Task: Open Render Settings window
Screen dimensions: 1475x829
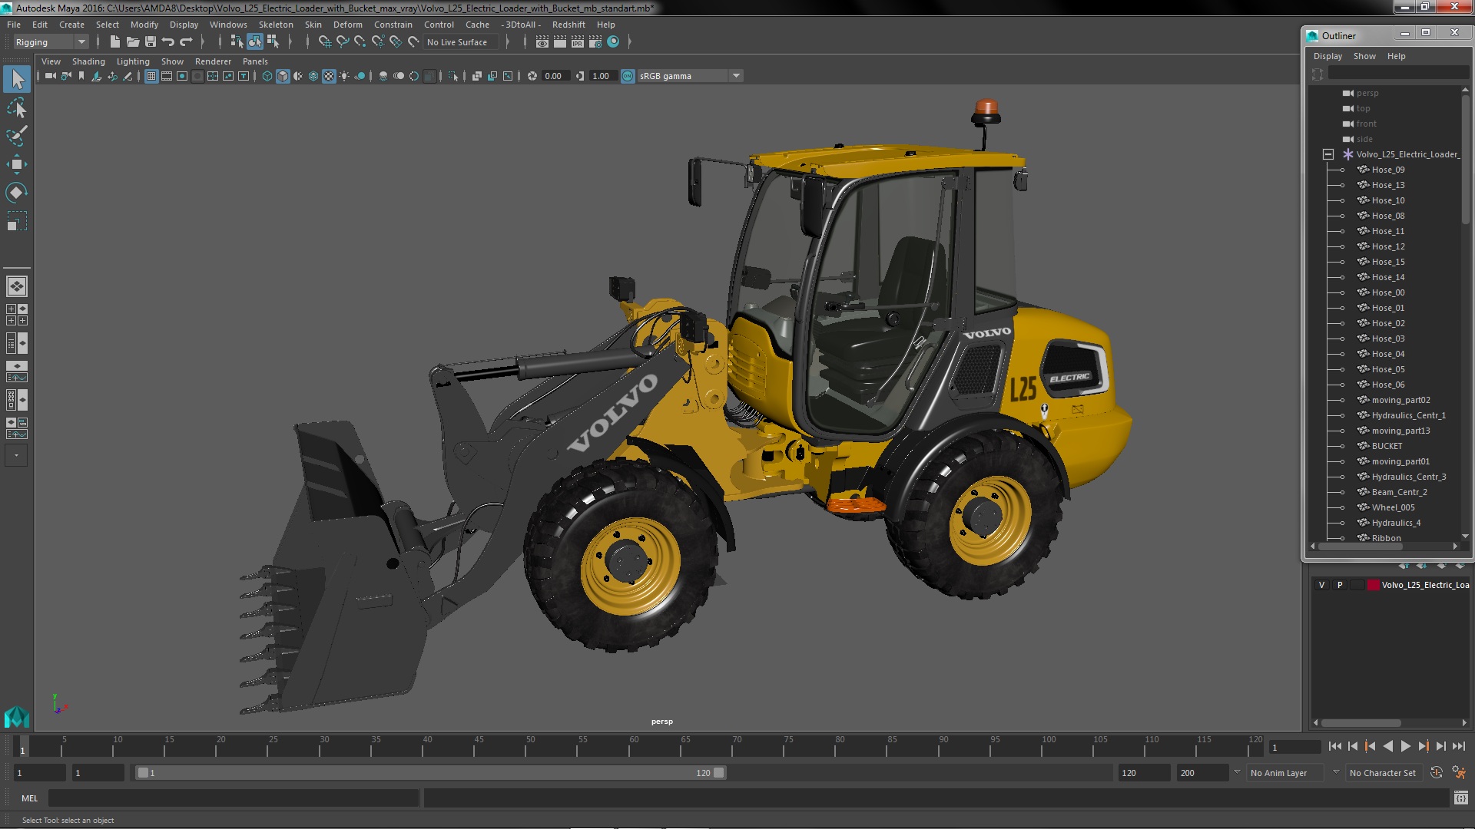Action: coord(595,42)
